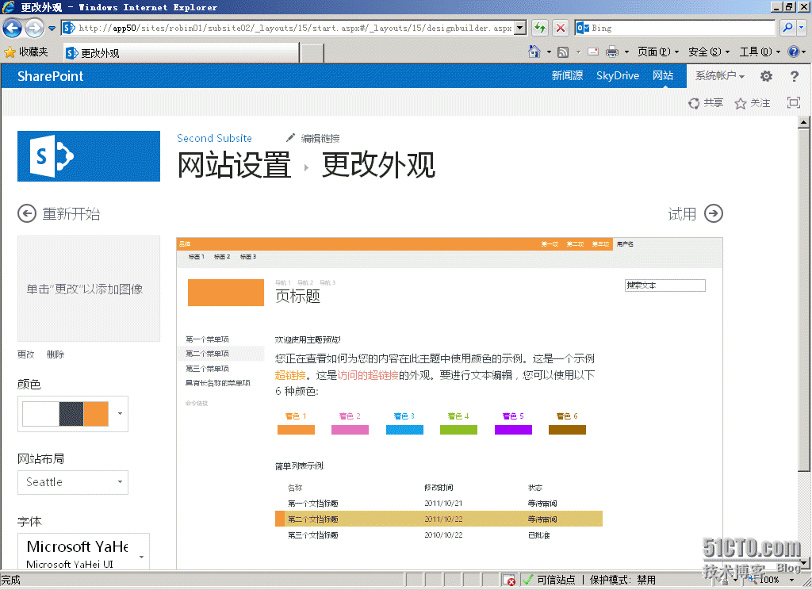Click the SharePoint brand text
The width and height of the screenshot is (812, 590).
[x=50, y=76]
